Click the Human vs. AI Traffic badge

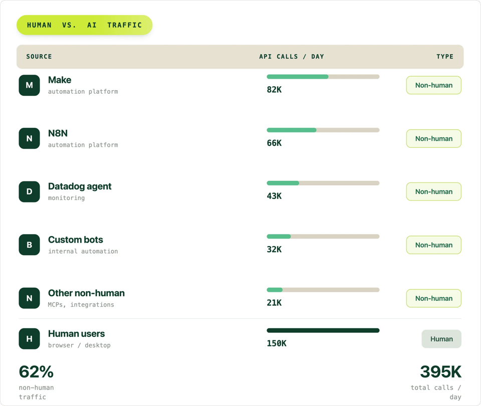(84, 25)
